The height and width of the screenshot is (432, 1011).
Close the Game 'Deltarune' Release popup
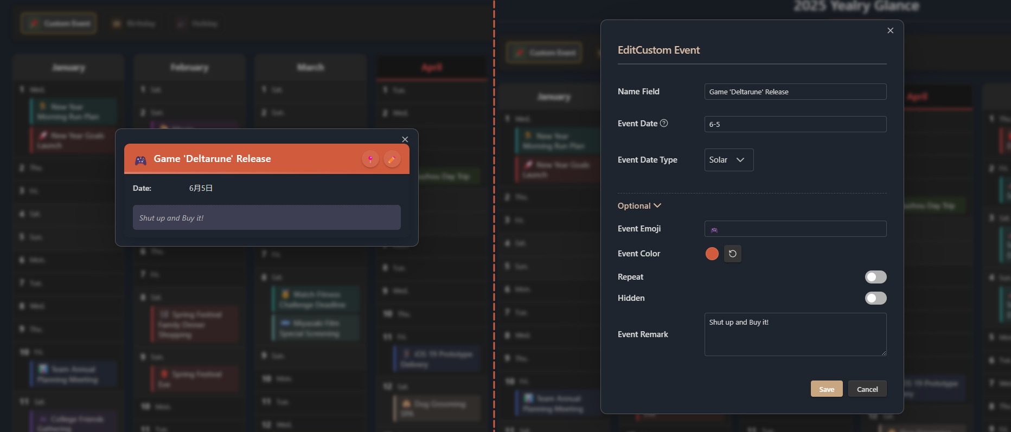pos(405,139)
